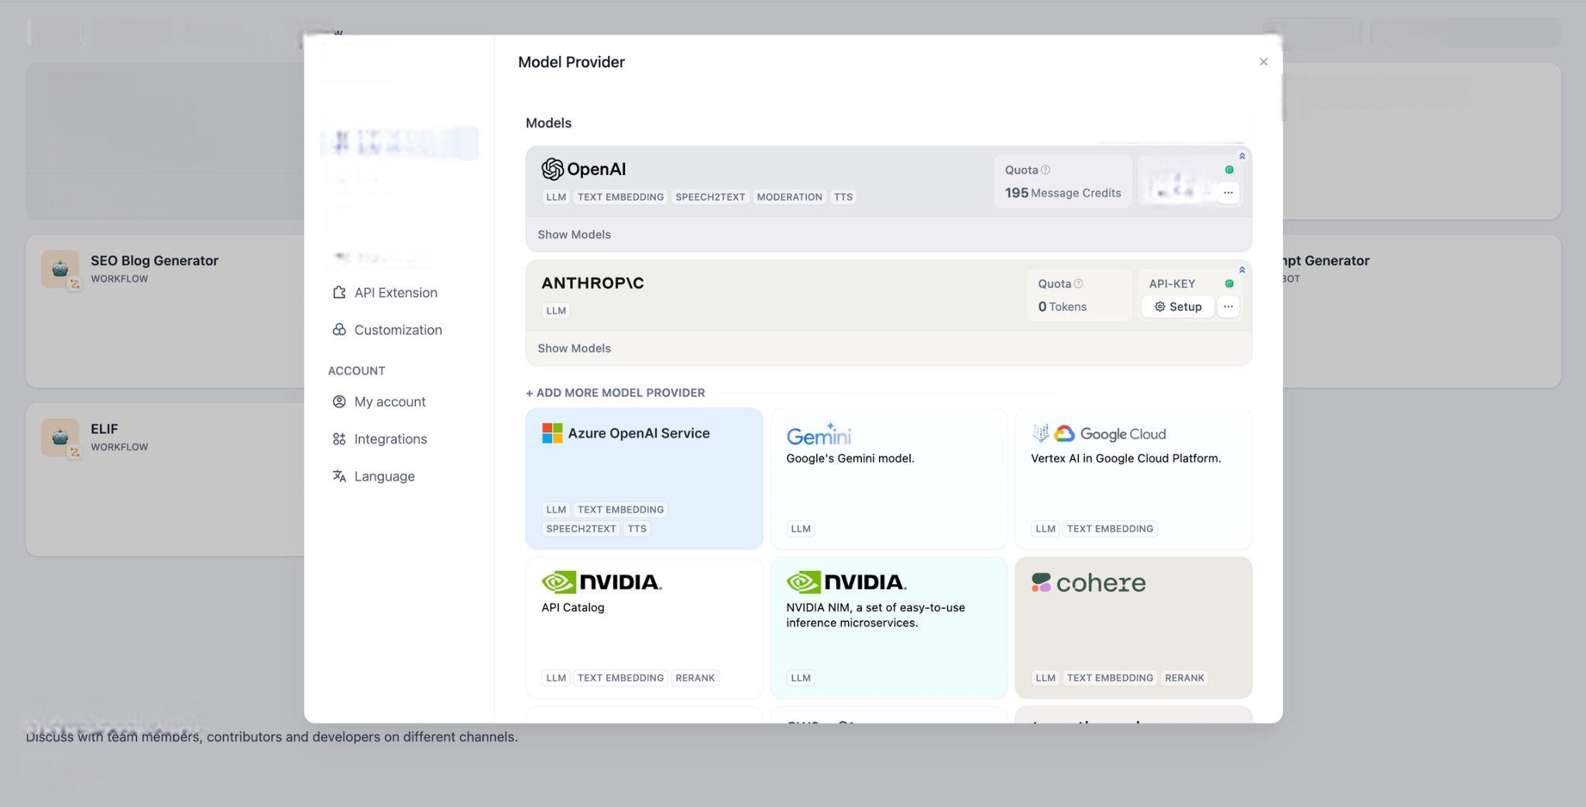The image size is (1586, 807).
Task: Click Google's Gemini model description
Action: (x=850, y=458)
